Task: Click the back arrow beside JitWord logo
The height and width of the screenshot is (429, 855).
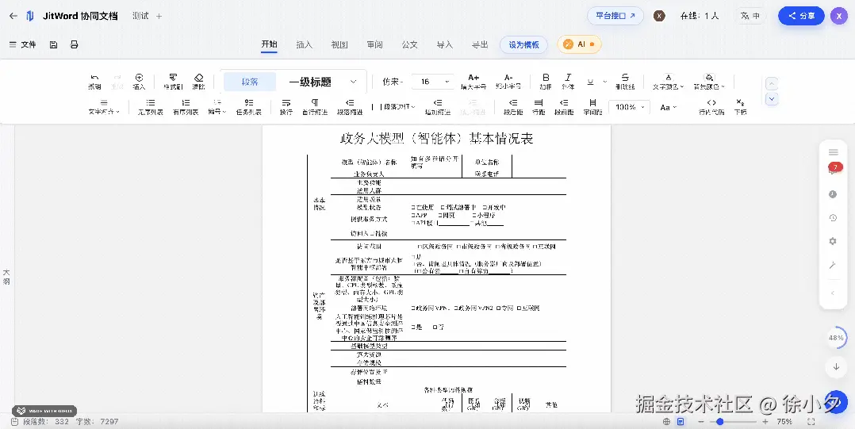Action: point(13,16)
